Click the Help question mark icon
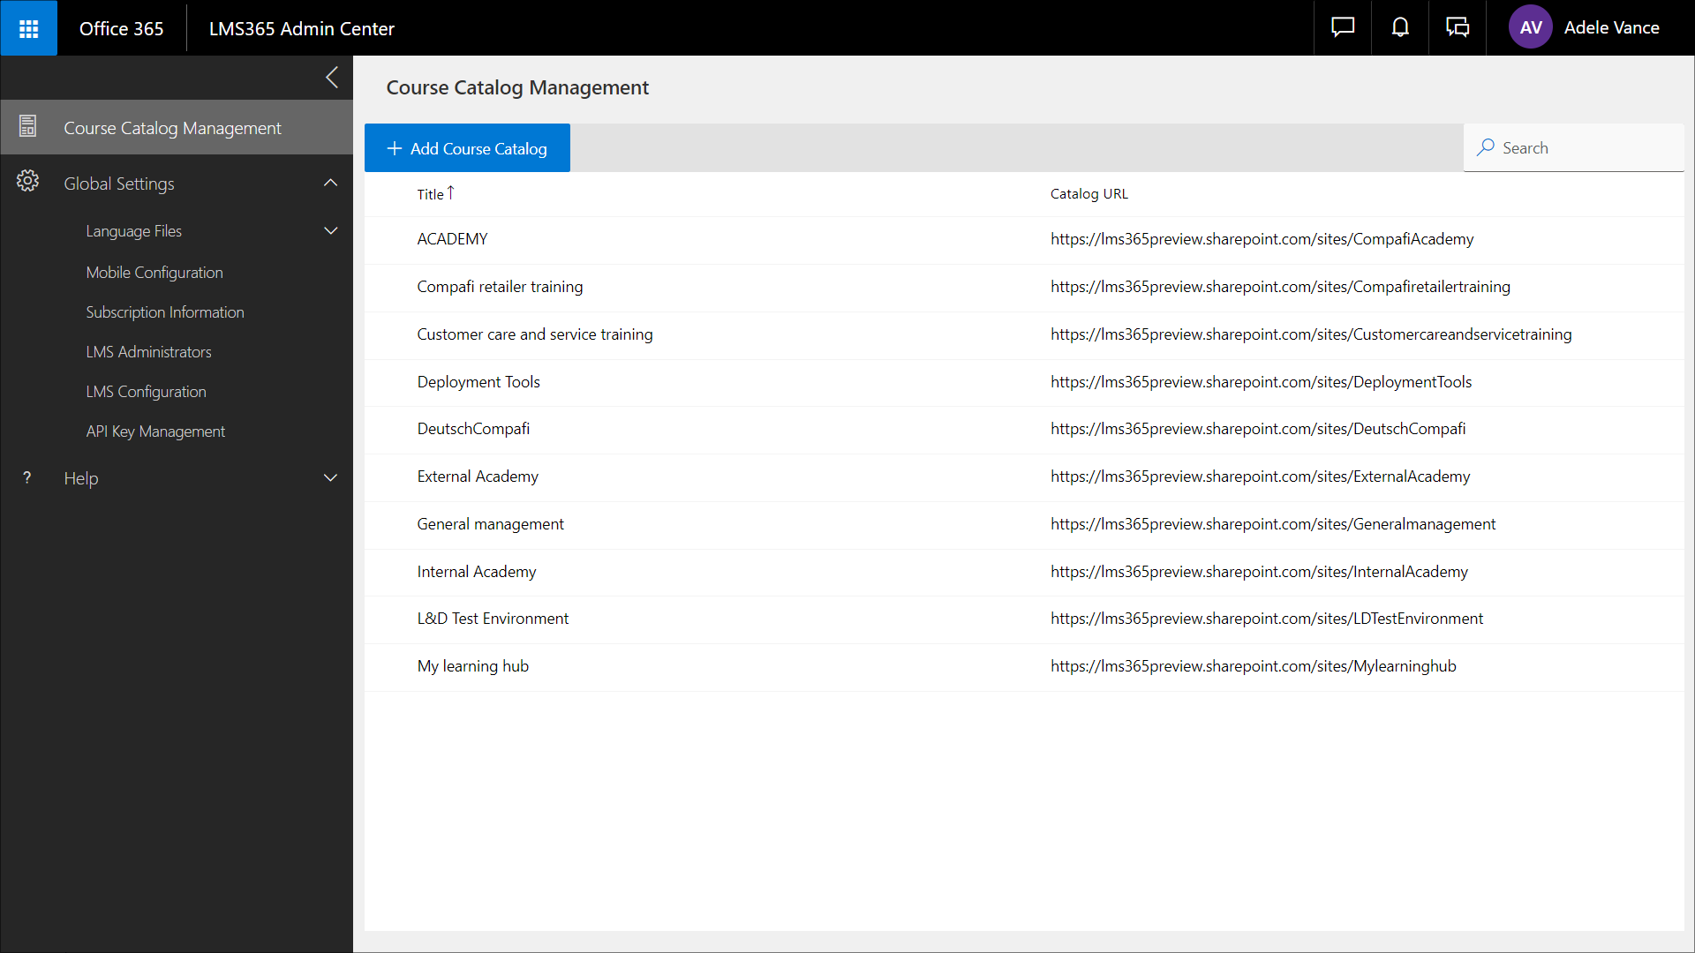This screenshot has height=953, width=1695. (27, 477)
